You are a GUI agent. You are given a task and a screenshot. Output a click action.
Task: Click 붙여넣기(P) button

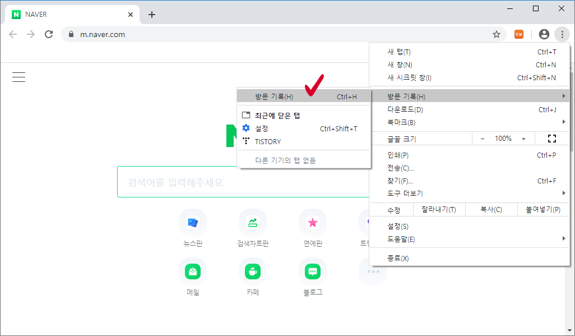543,210
